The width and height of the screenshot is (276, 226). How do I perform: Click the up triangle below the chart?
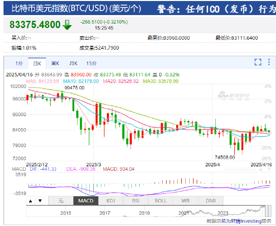31,201
